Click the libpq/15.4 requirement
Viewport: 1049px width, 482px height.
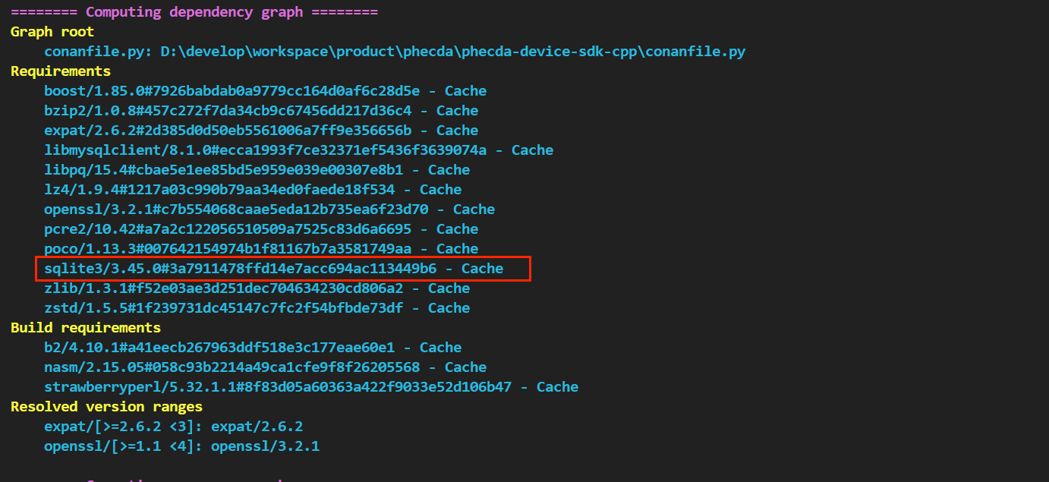click(257, 170)
